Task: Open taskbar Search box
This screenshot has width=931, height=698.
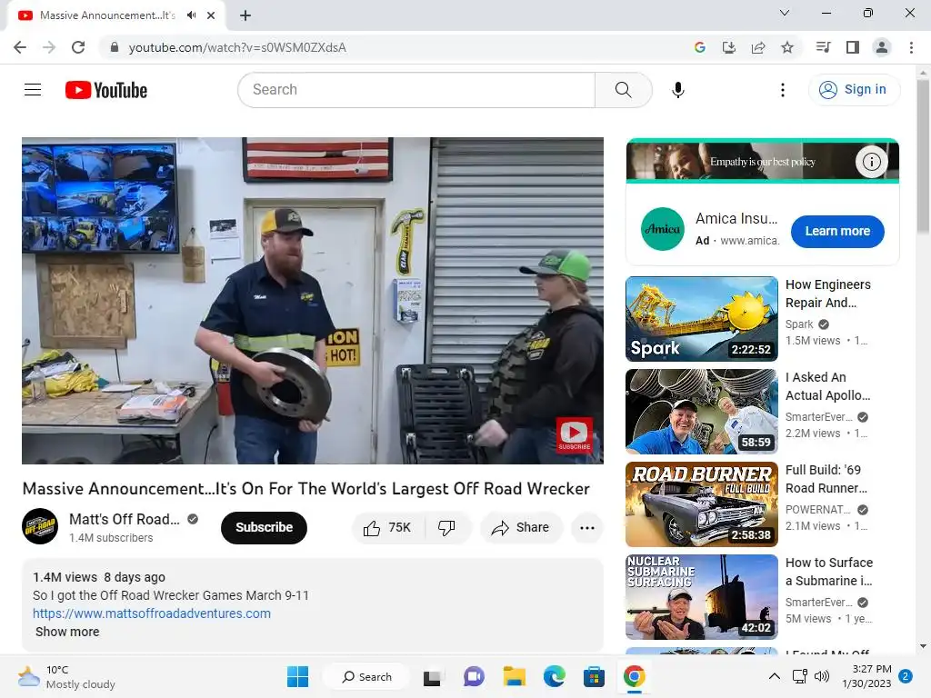Action: click(366, 676)
